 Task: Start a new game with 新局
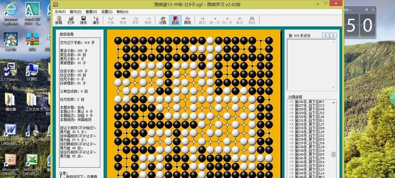click(59, 20)
